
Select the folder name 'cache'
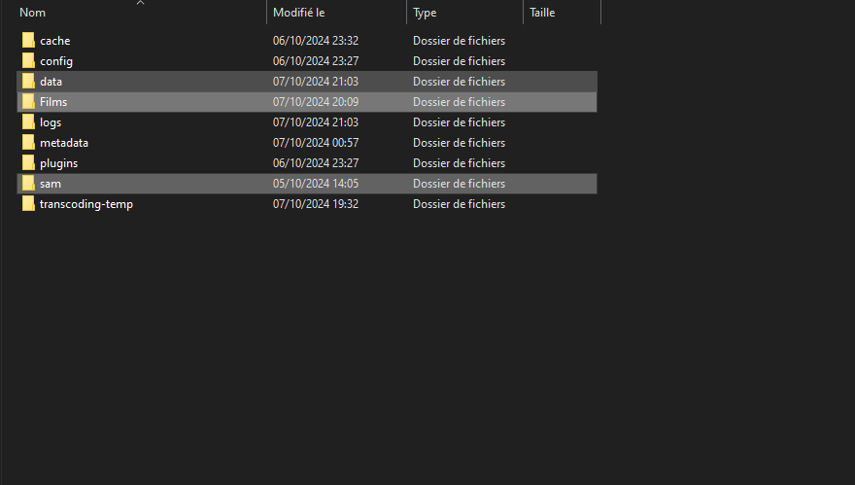click(55, 41)
